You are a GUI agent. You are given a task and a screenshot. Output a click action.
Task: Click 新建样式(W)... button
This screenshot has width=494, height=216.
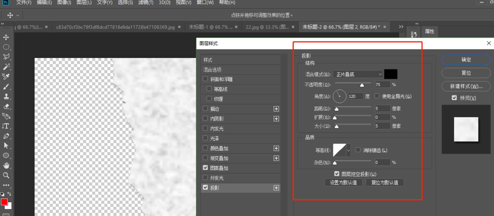[x=466, y=86]
